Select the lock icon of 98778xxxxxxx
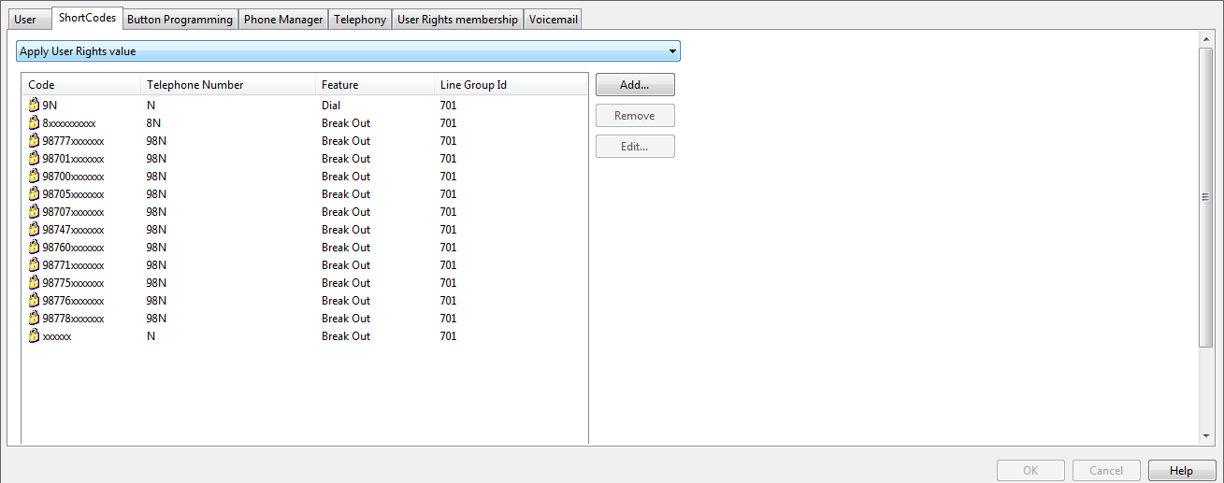The image size is (1224, 483). point(35,318)
